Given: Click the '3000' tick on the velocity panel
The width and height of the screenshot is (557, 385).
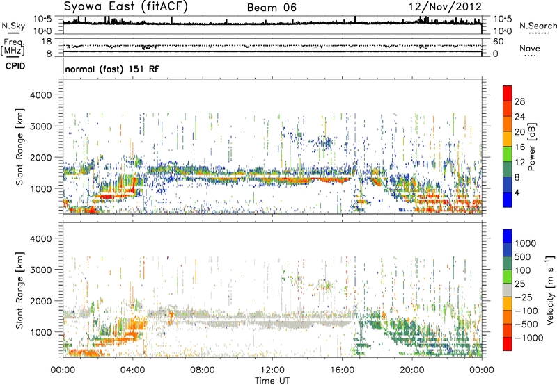Looking at the screenshot, I should click(x=41, y=270).
